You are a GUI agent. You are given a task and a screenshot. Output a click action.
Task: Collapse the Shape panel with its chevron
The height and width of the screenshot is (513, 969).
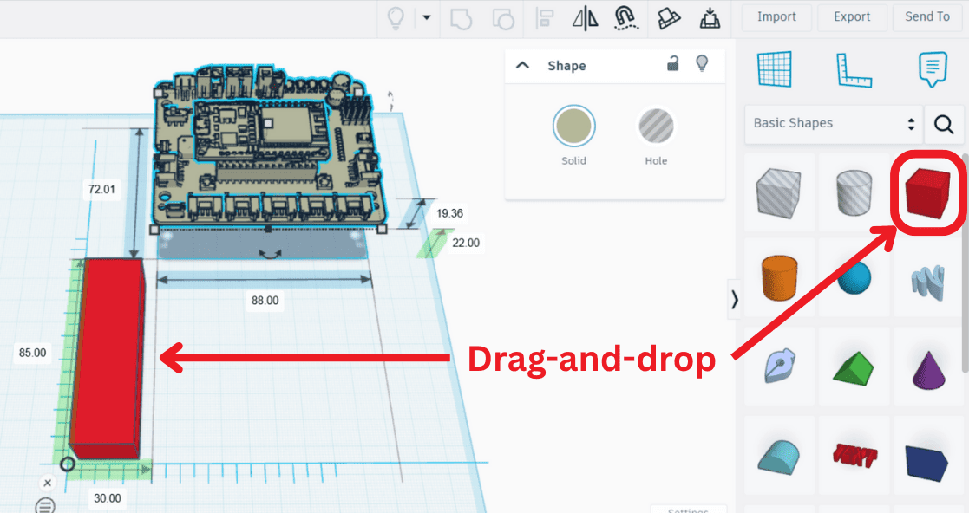point(522,65)
